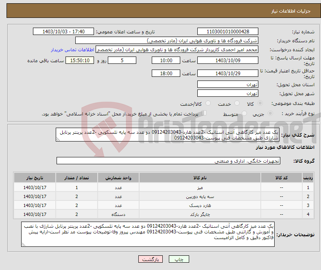This screenshot has height=270, width=321.
Task: Click the طبقه بندی موضوعی label
Action: pos(293,104)
